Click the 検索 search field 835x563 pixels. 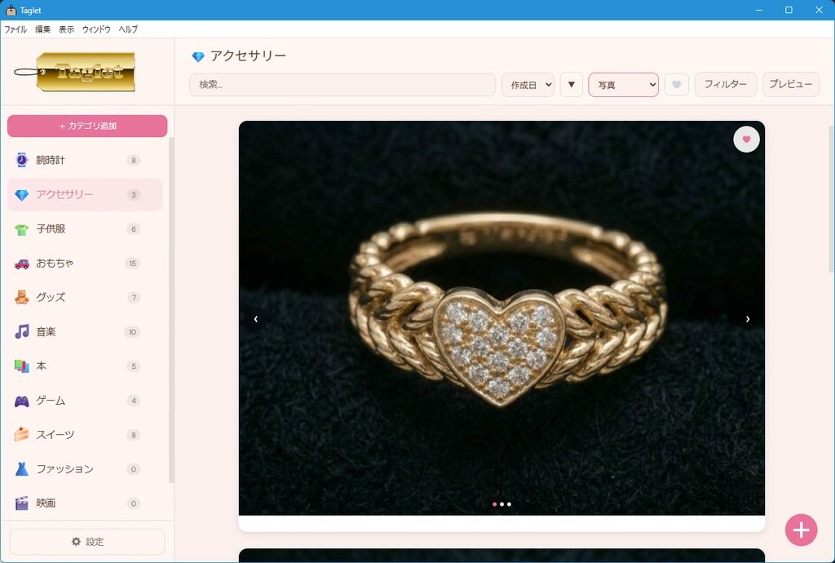[x=342, y=84]
